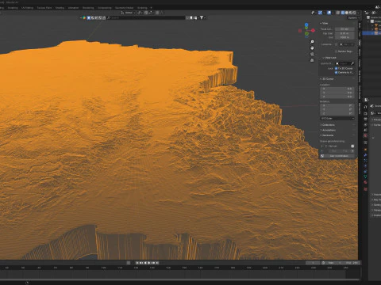Click the timeline current frame field
Image resolution: width=381 pixels, height=285 pixels.
tap(313, 263)
